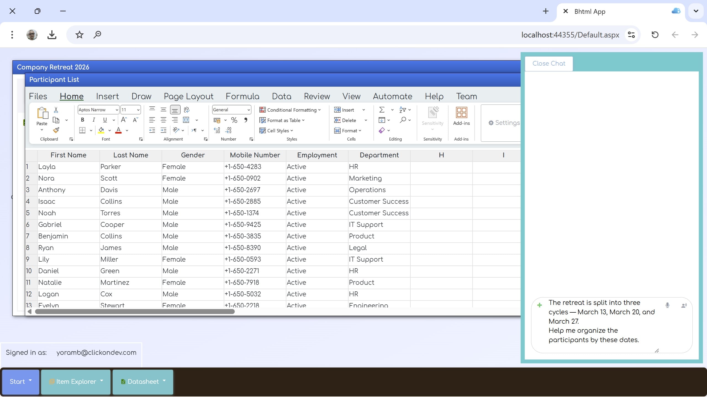Click the red font color swatch
This screenshot has width=707, height=397.
(118, 130)
